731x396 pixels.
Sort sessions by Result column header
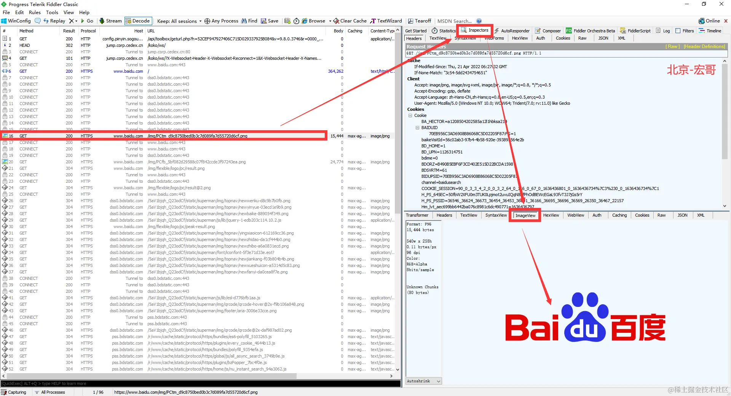coord(69,31)
